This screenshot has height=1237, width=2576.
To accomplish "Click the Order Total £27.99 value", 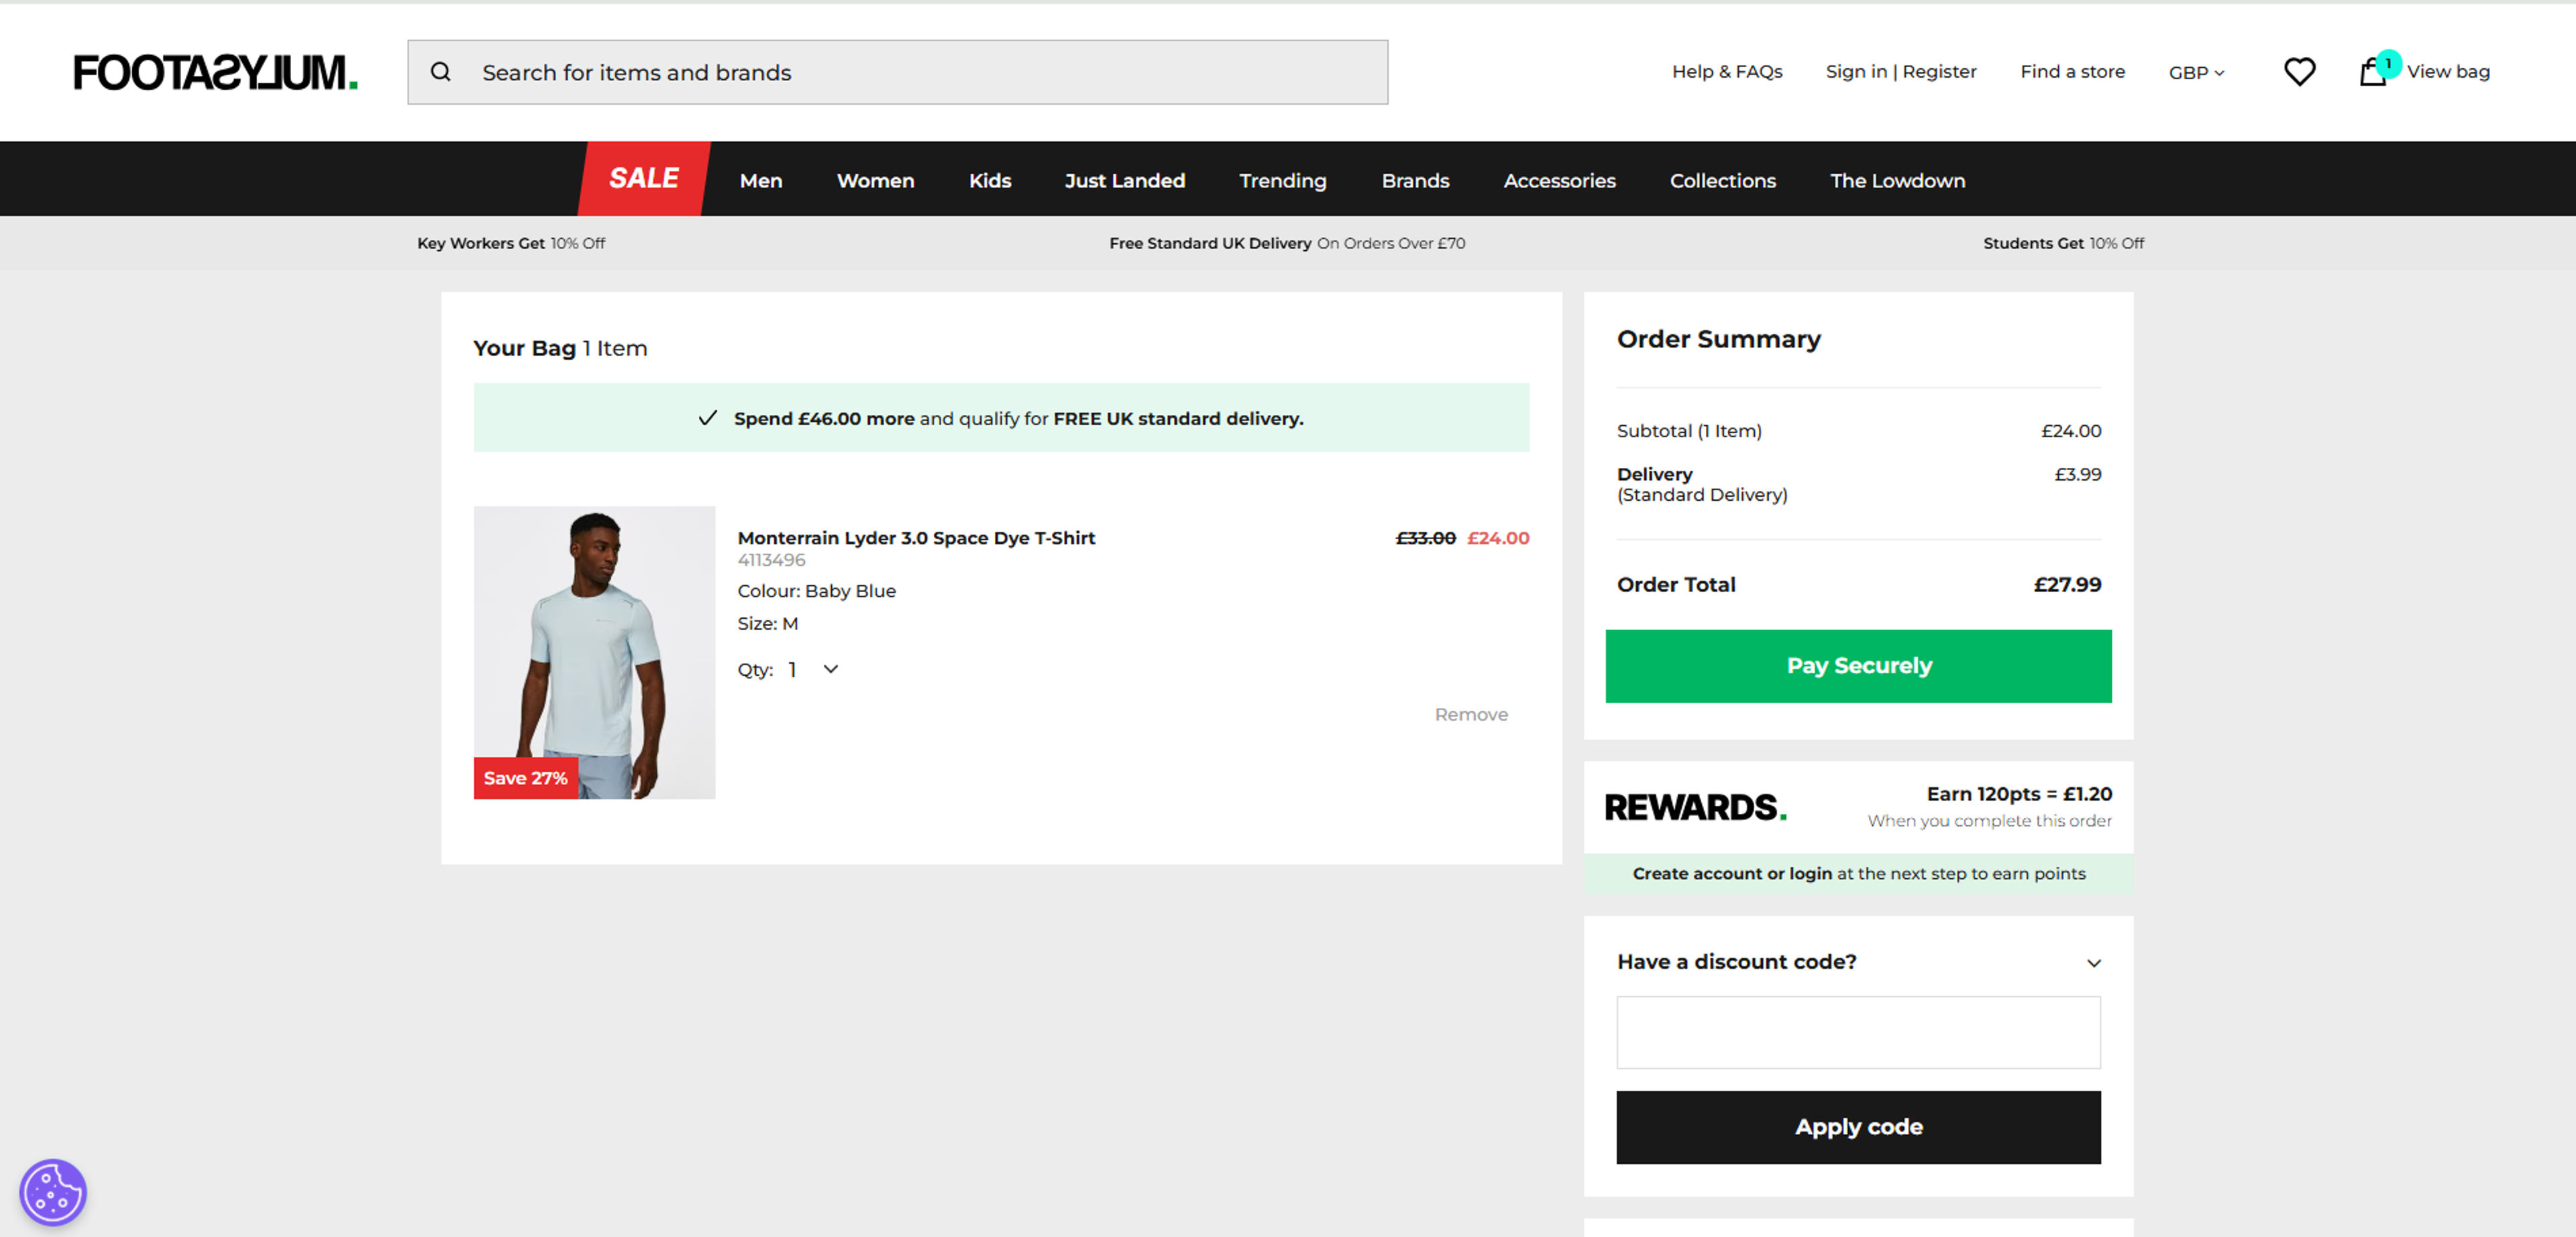I will pyautogui.click(x=2067, y=585).
